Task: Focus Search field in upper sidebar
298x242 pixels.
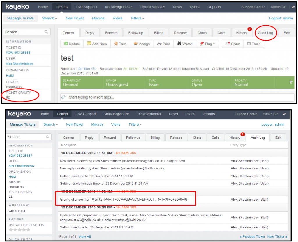Action: (26, 32)
